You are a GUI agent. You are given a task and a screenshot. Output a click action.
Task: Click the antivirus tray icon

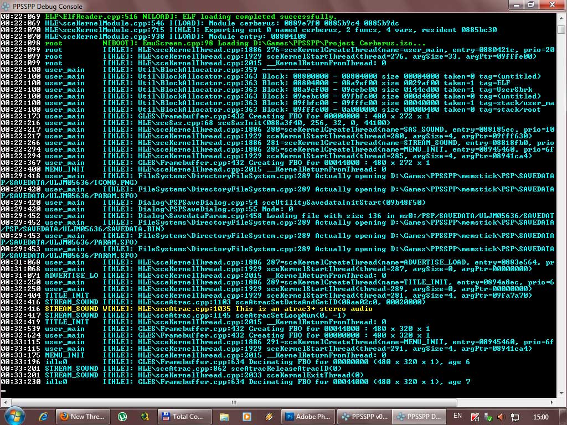[475, 417]
